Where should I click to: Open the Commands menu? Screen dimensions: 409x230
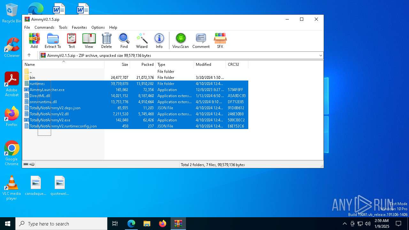44,27
